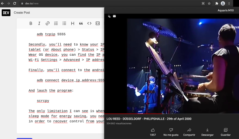
Task: Click the mail notification icon on Aquaris M10
Action: click(114, 16)
